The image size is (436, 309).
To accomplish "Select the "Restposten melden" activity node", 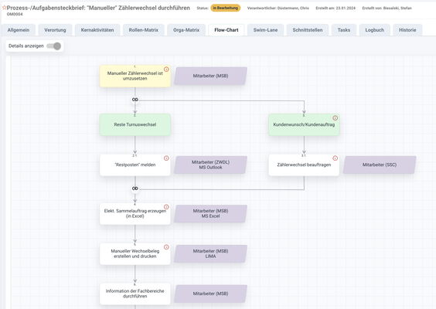I will pyautogui.click(x=135, y=165).
